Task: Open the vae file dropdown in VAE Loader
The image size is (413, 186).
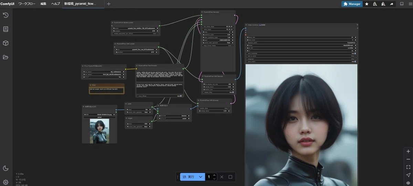Action: [x=136, y=49]
